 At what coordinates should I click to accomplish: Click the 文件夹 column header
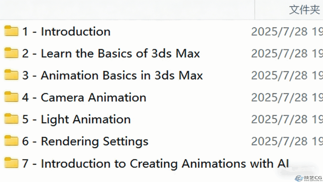pyautogui.click(x=304, y=10)
